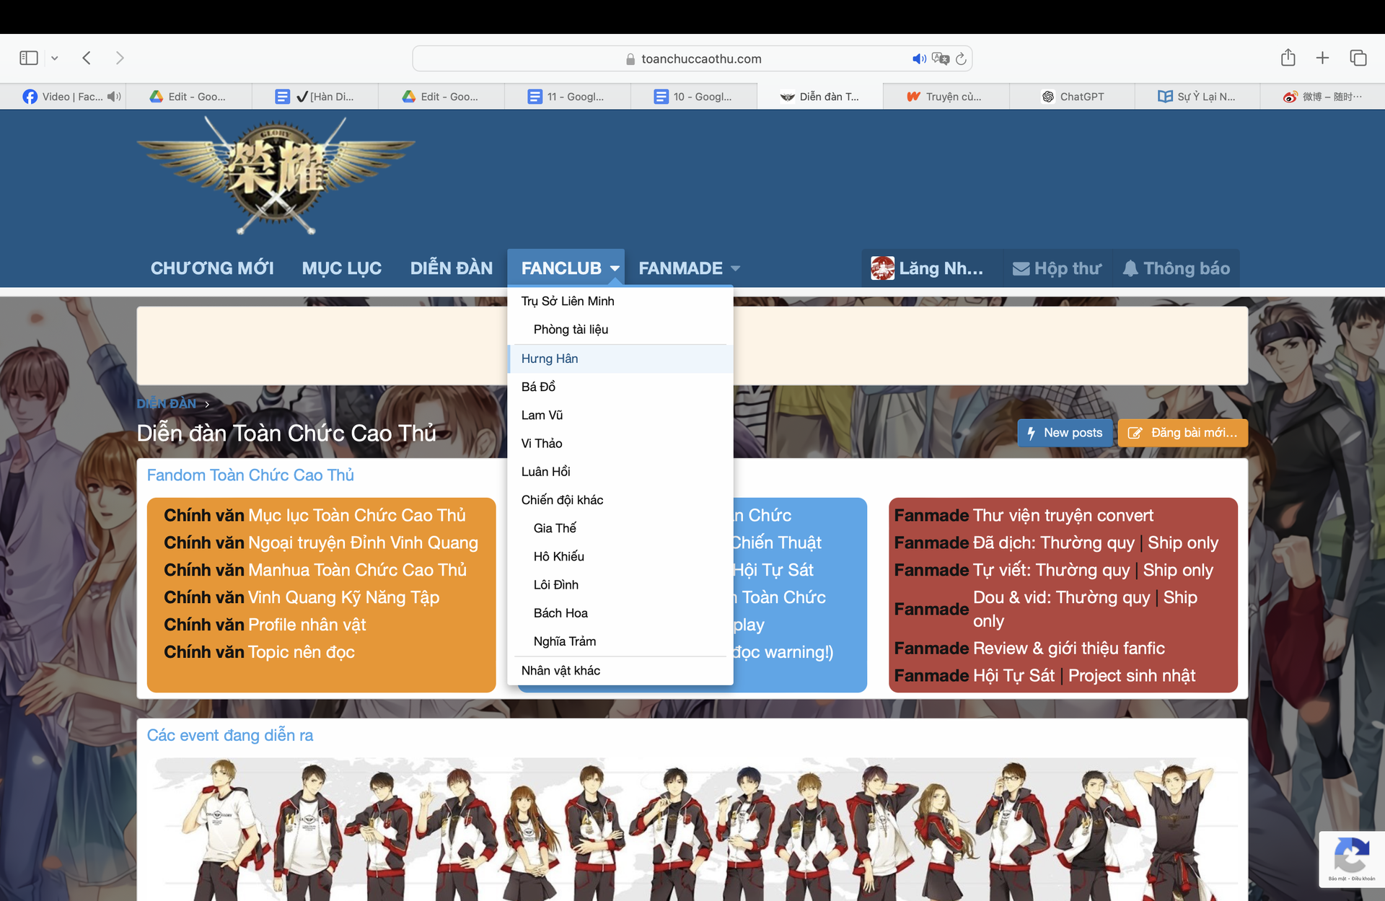Open Các event đang diễn ra heading
Screen dimensions: 1385x901
pyautogui.click(x=230, y=735)
